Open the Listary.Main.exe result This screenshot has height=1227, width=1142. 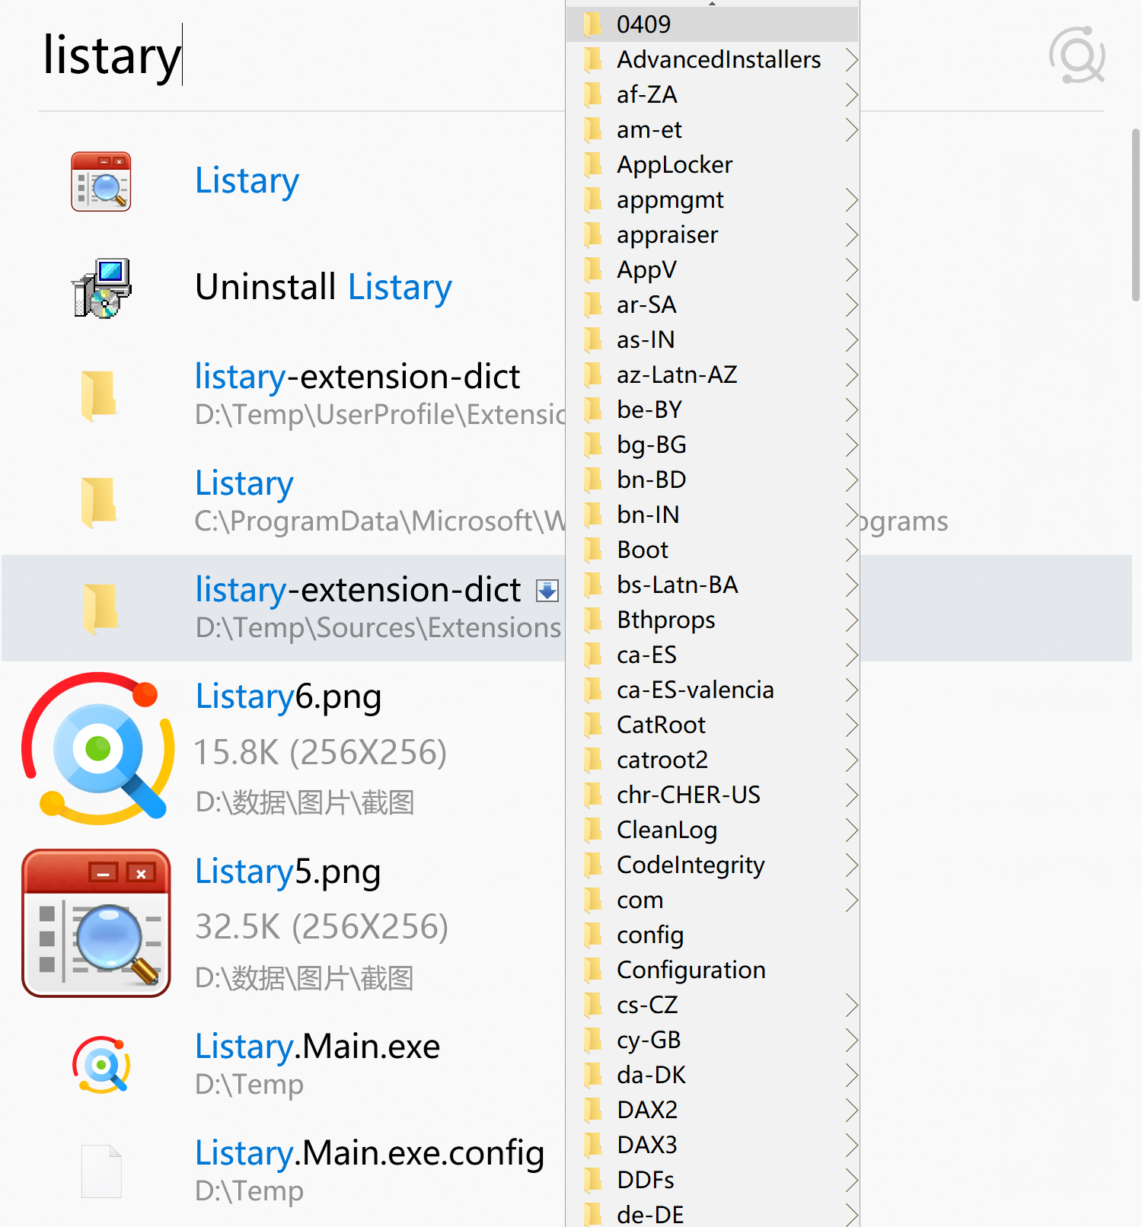tap(283, 1065)
